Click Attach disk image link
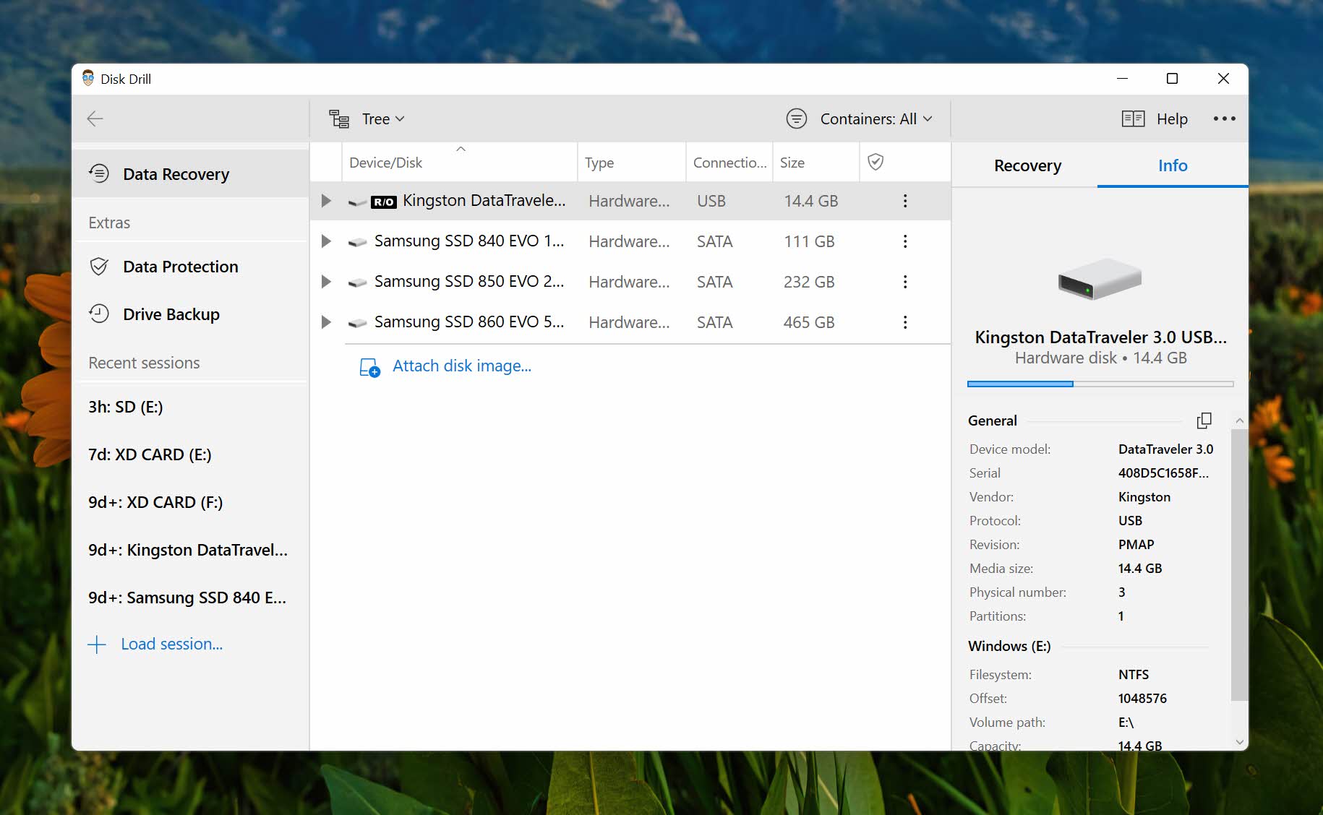This screenshot has width=1323, height=815. [x=462, y=366]
